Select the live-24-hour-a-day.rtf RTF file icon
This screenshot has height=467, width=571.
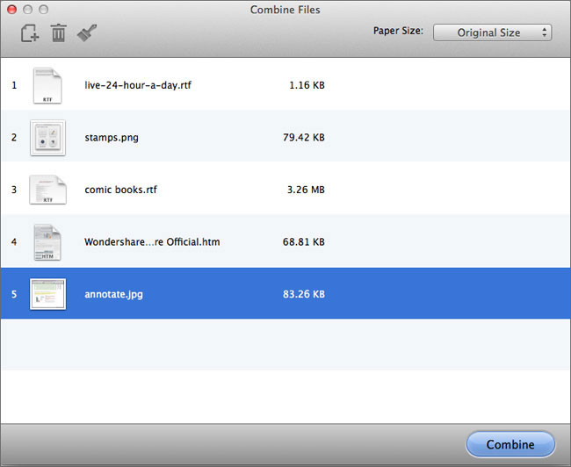pyautogui.click(x=47, y=86)
